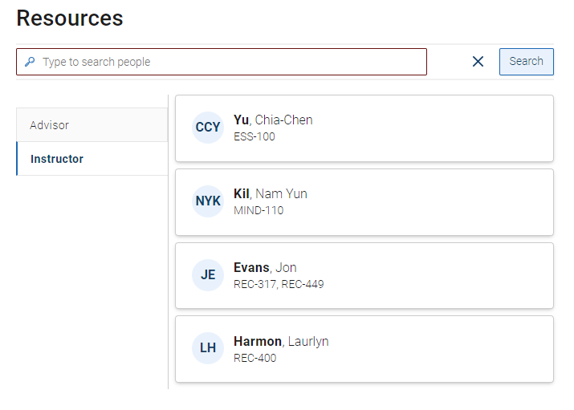Image resolution: width=574 pixels, height=410 pixels.
Task: Click REC-317, REC-449 course text
Action: (279, 285)
